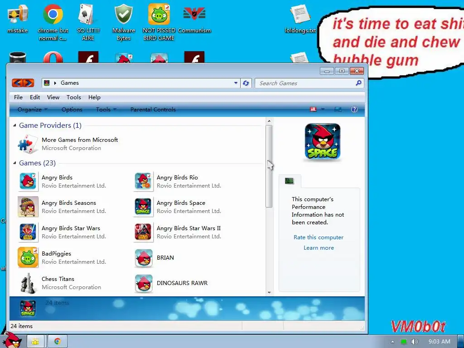
Task: Click the Chrome icon in the taskbar
Action: [58, 342]
